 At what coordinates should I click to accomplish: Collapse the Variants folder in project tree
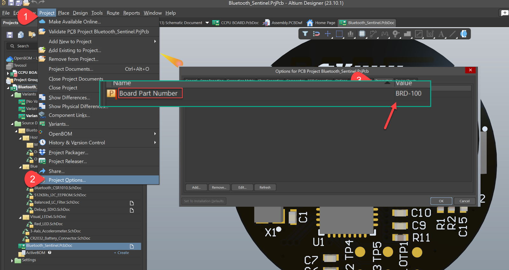[x=12, y=95]
